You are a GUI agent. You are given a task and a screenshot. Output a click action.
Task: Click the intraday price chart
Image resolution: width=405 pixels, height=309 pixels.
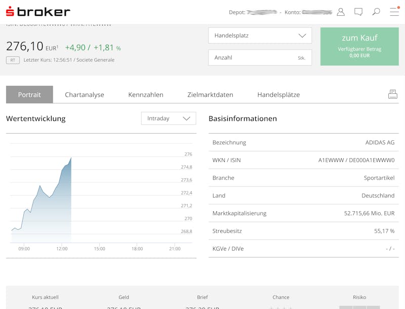(x=101, y=194)
